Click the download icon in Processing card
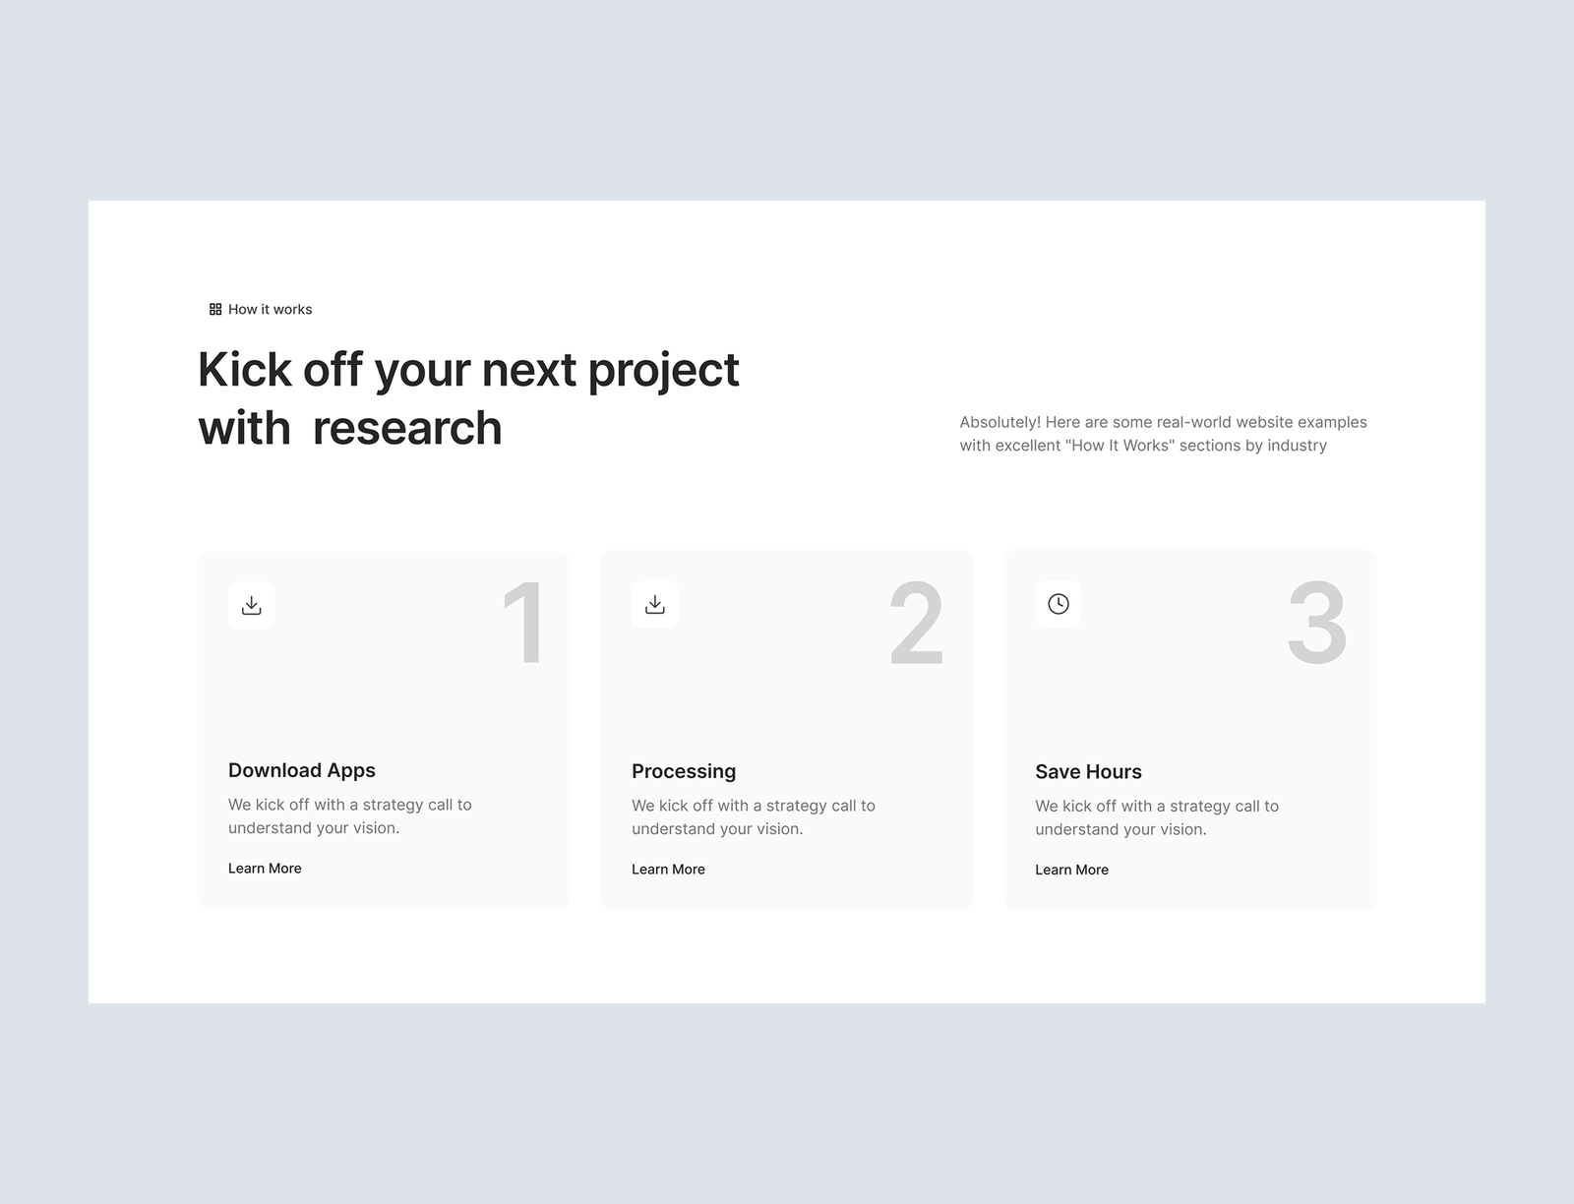The height and width of the screenshot is (1204, 1574). [655, 605]
